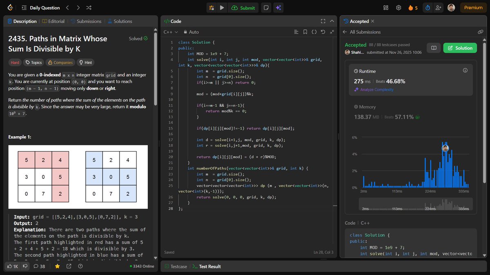The height and width of the screenshot is (275, 490).
Task: Run the code with the play icon
Action: coord(221,7)
